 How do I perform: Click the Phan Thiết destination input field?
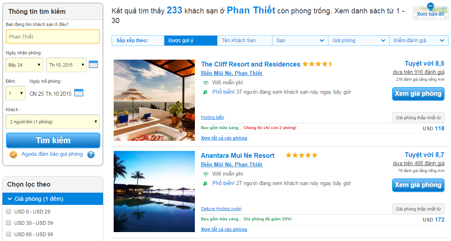click(53, 37)
